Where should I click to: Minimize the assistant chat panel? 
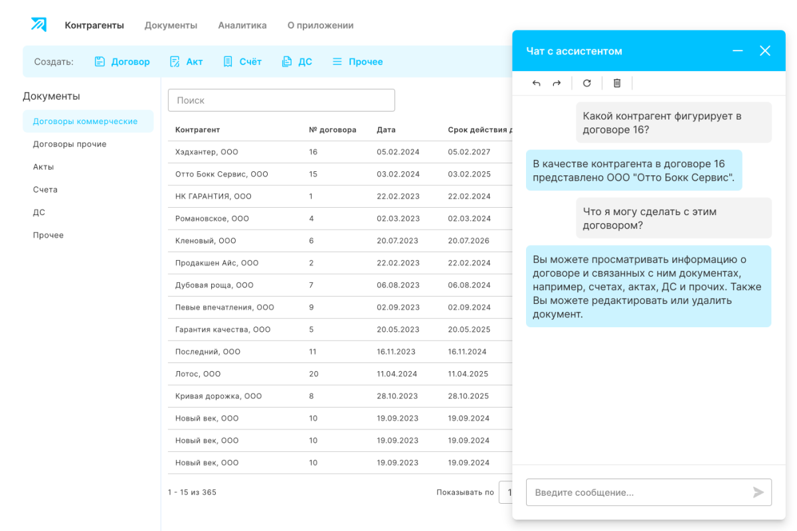click(738, 50)
